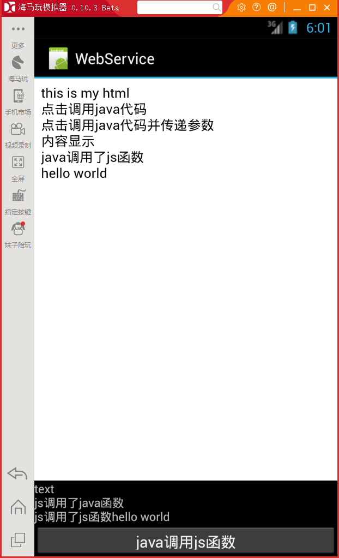Open the 更多 three-dots menu

[18, 29]
